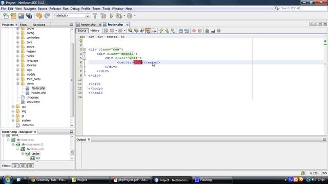Run the project with the green play icon

(112, 16)
